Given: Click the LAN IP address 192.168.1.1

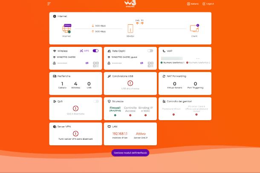Looking at the screenshot, I should pos(120,133).
